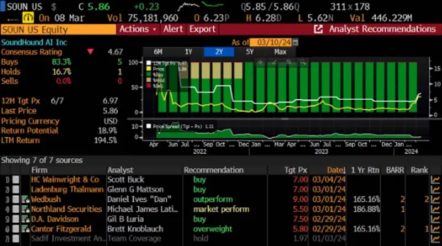Check the Ladenburg Thalmann row box

coord(16,189)
